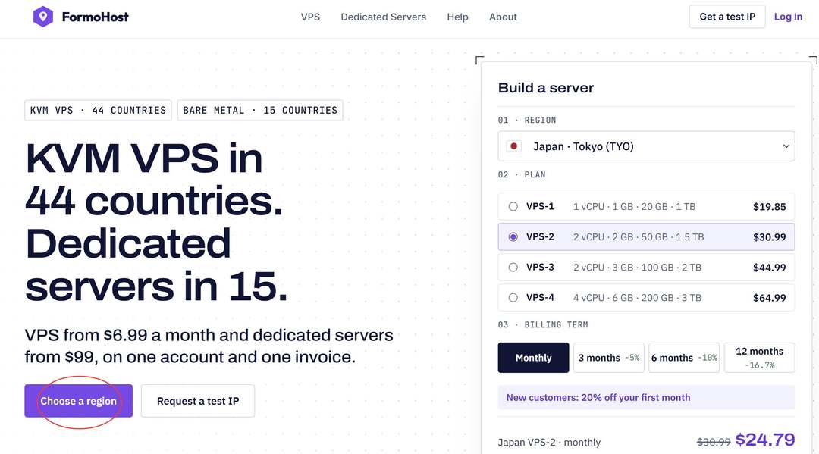Open the VPS navigation menu item
The width and height of the screenshot is (819, 454).
[x=310, y=17]
